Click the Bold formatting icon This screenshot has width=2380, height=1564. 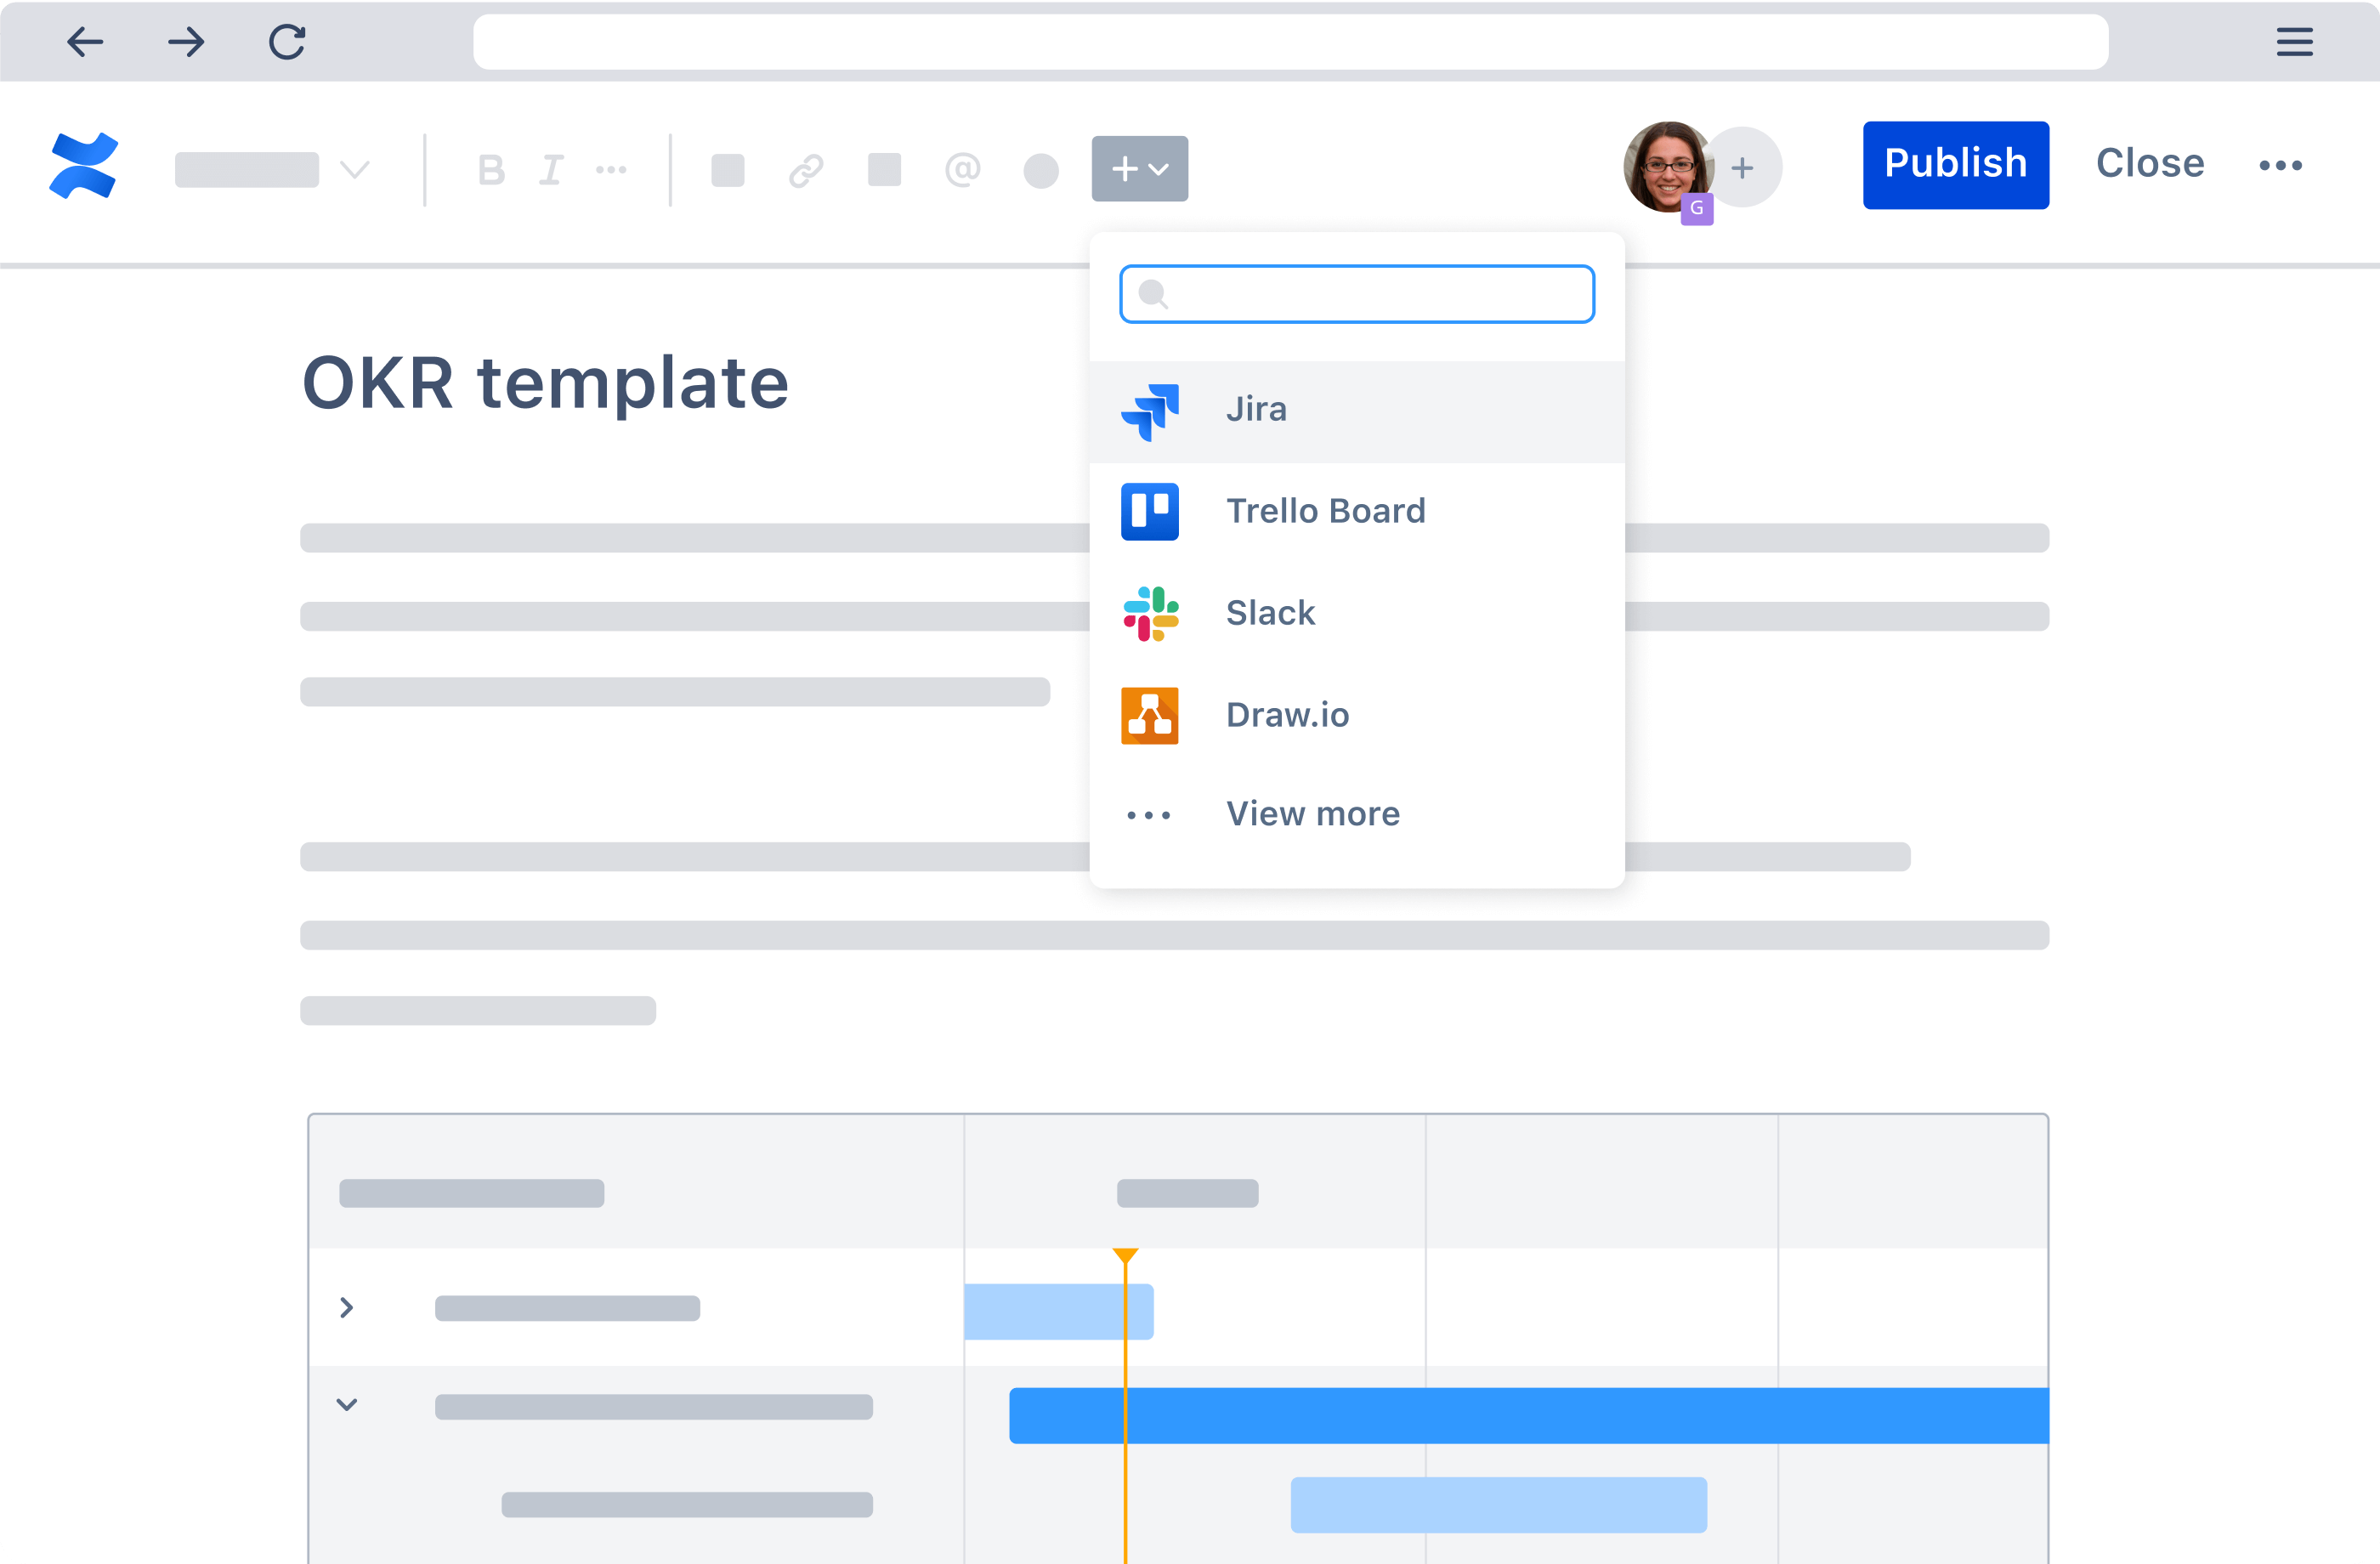(487, 167)
